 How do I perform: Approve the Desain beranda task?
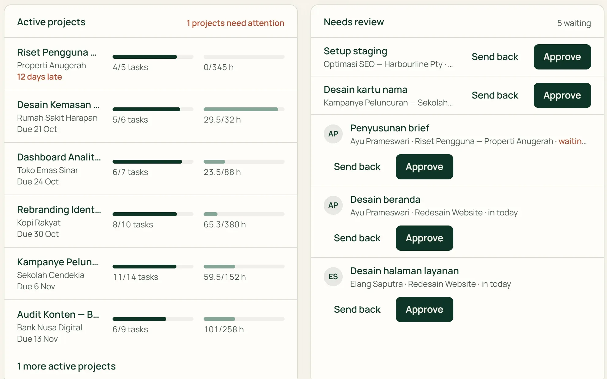pos(424,238)
